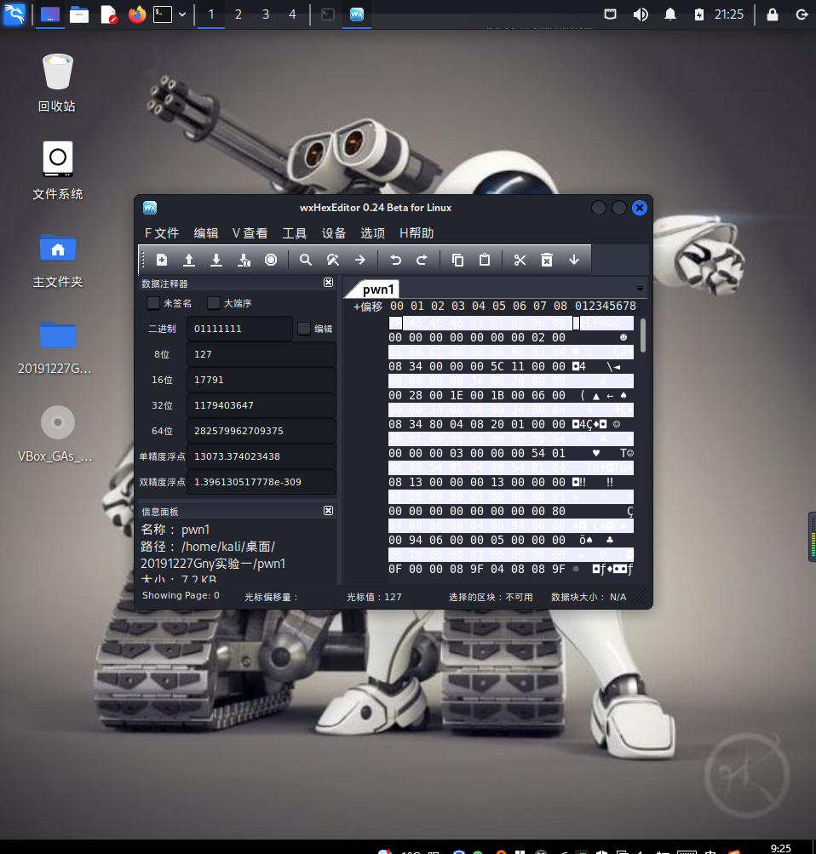This screenshot has width=816, height=854.
Task: Click the lock screen icon
Action: 773,14
